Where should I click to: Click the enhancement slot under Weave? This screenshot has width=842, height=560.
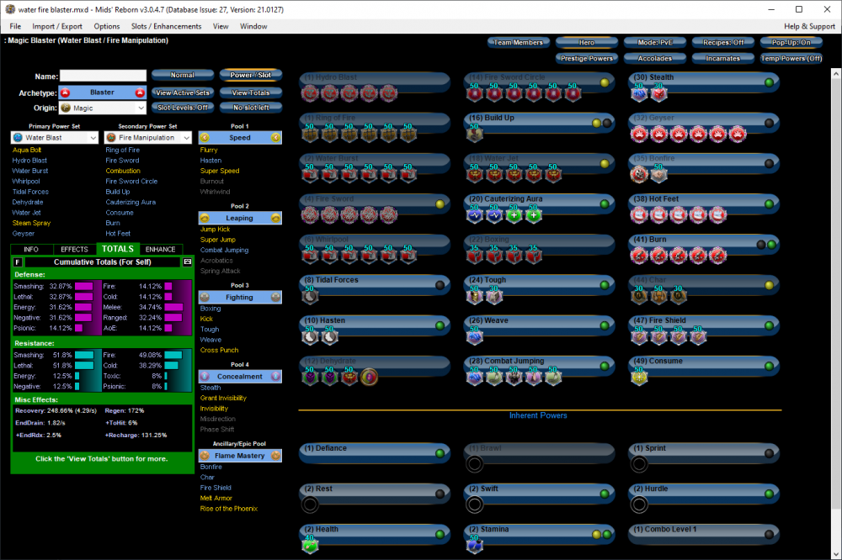pos(475,336)
